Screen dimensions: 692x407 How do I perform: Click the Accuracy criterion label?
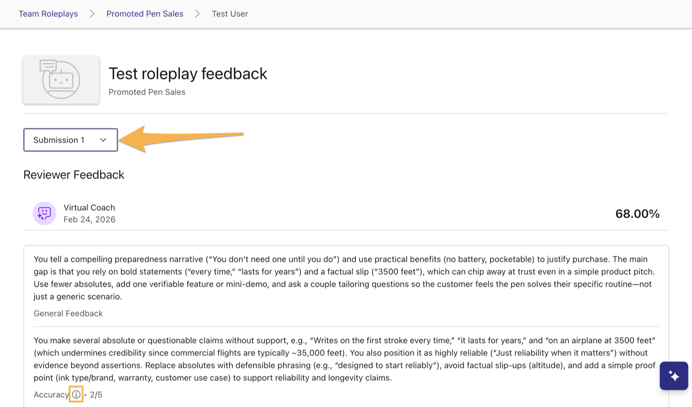(x=51, y=395)
